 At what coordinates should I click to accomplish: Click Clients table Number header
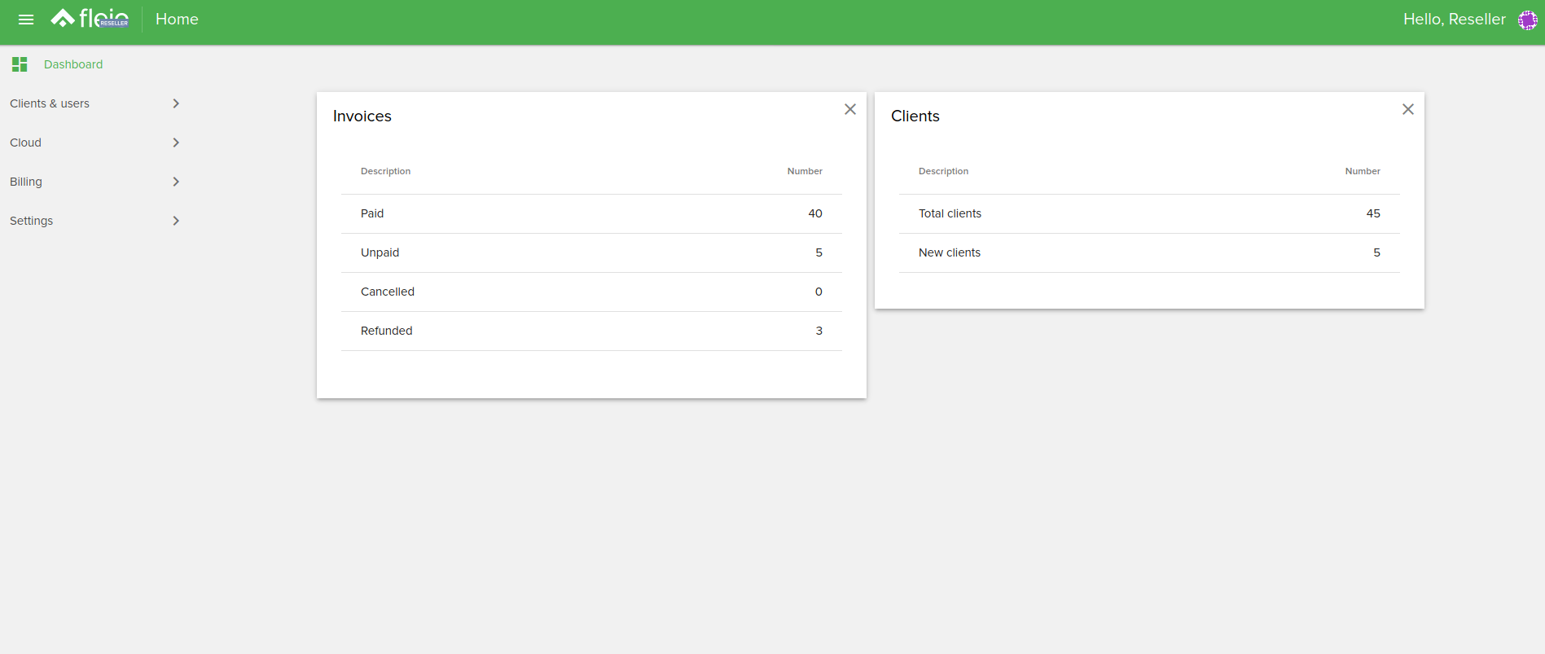click(x=1363, y=171)
